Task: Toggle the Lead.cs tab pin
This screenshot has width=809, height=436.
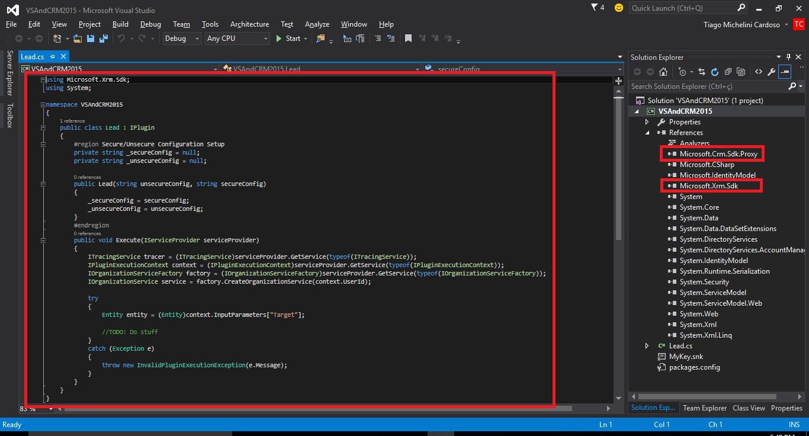Action: click(52, 56)
